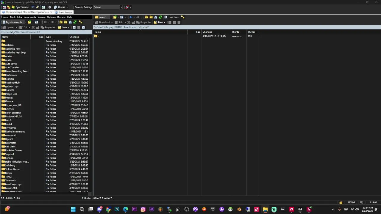Image resolution: width=381 pixels, height=214 pixels.
Task: Click remote panel Refresh icon
Action: tap(160, 17)
